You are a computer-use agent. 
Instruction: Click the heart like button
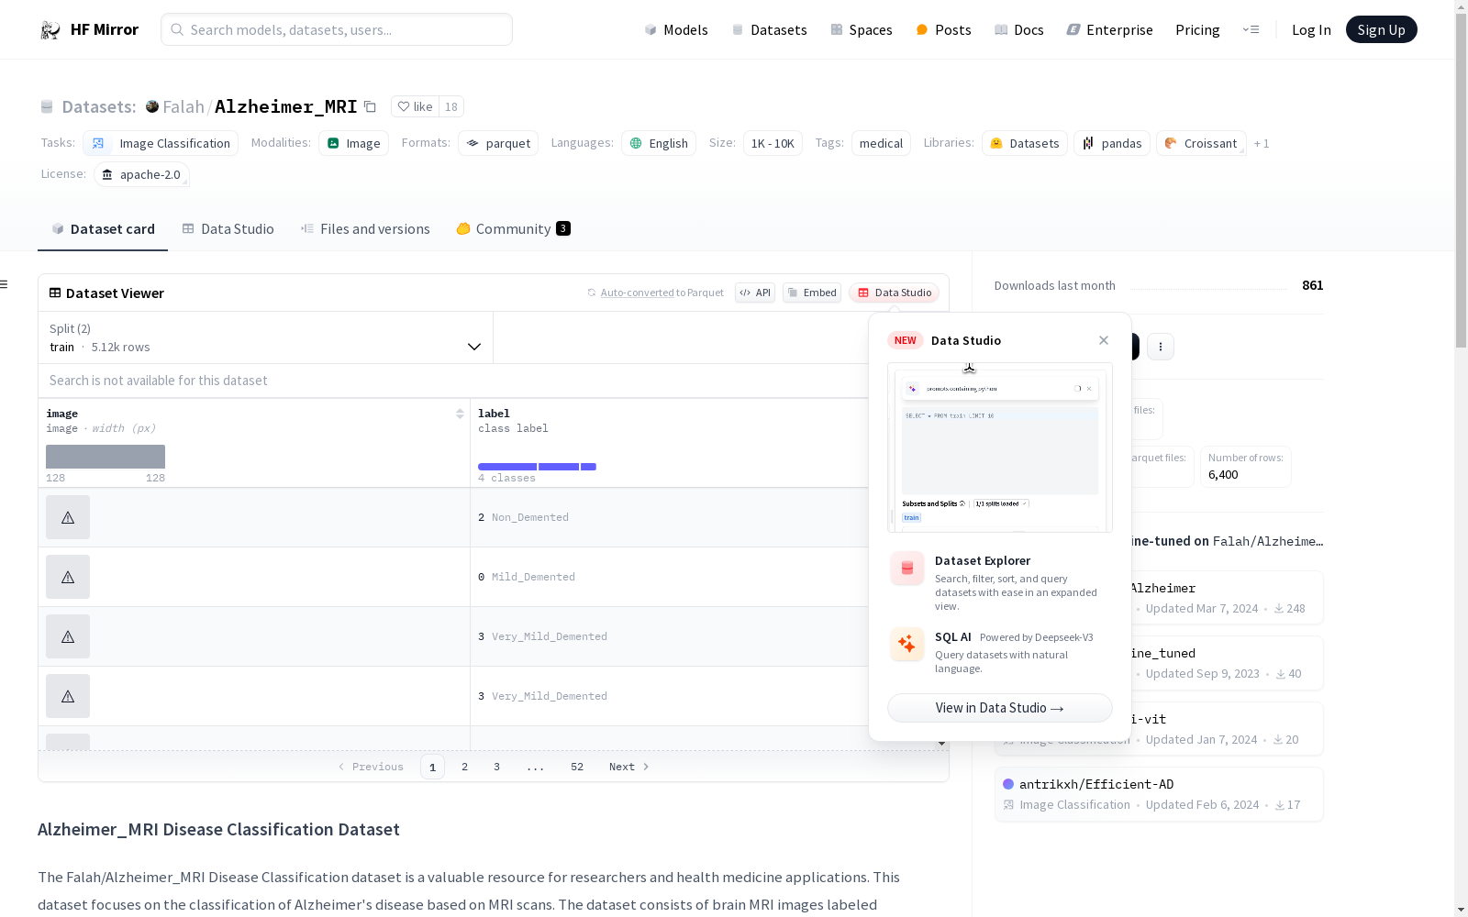pyautogui.click(x=415, y=106)
